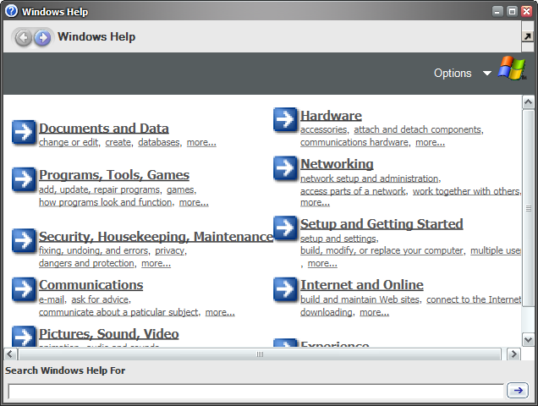Follow the 'e-mail' link under Communications
This screenshot has height=406, width=538.
(x=51, y=299)
